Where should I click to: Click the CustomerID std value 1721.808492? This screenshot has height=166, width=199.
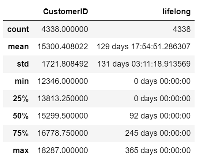[65, 64]
